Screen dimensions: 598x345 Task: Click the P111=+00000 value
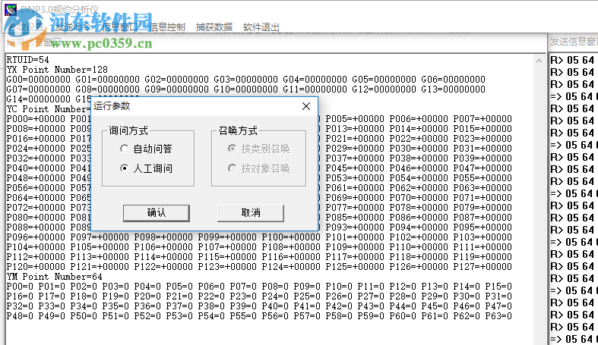click(483, 247)
